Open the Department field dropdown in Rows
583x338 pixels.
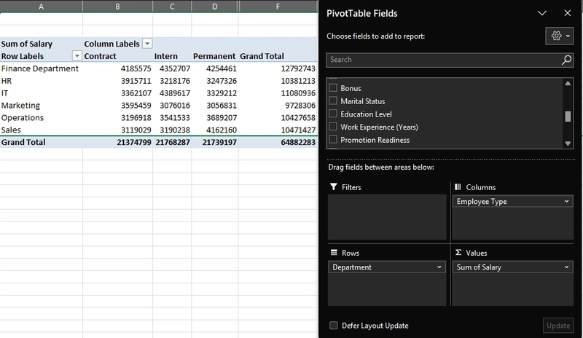point(439,267)
